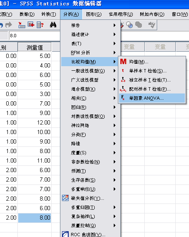The image size is (189, 237).
Task: Expand the 质量控制(Q) submenu
Action: coord(90,225)
